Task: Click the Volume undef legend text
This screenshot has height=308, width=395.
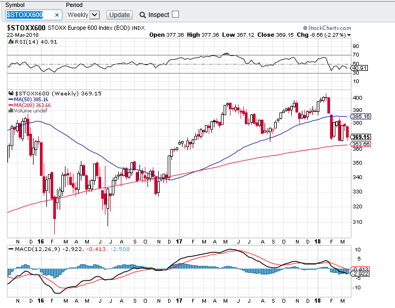Action: 30,110
